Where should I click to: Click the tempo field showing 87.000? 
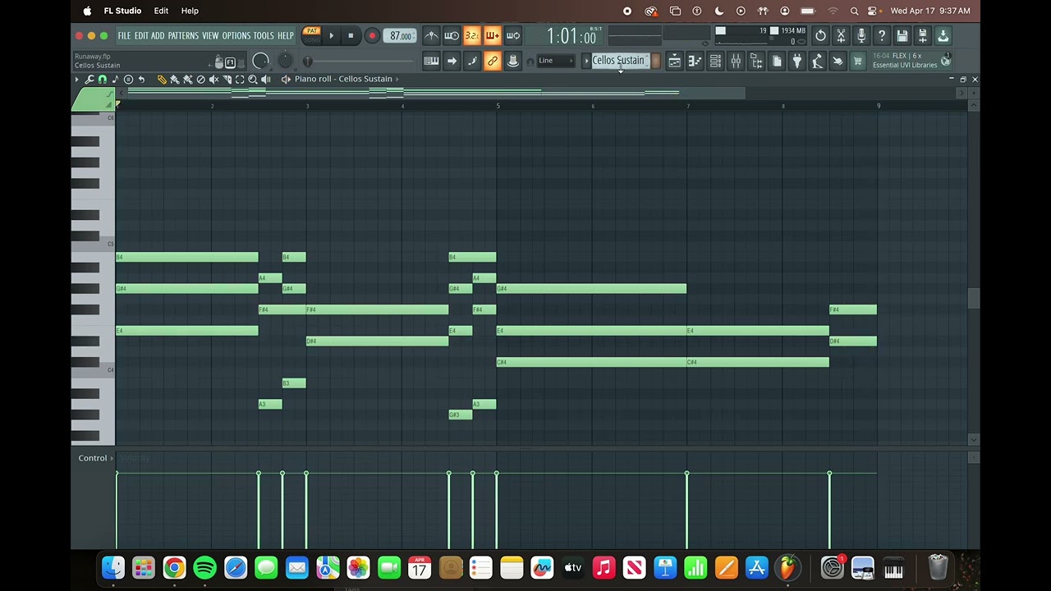(x=401, y=35)
